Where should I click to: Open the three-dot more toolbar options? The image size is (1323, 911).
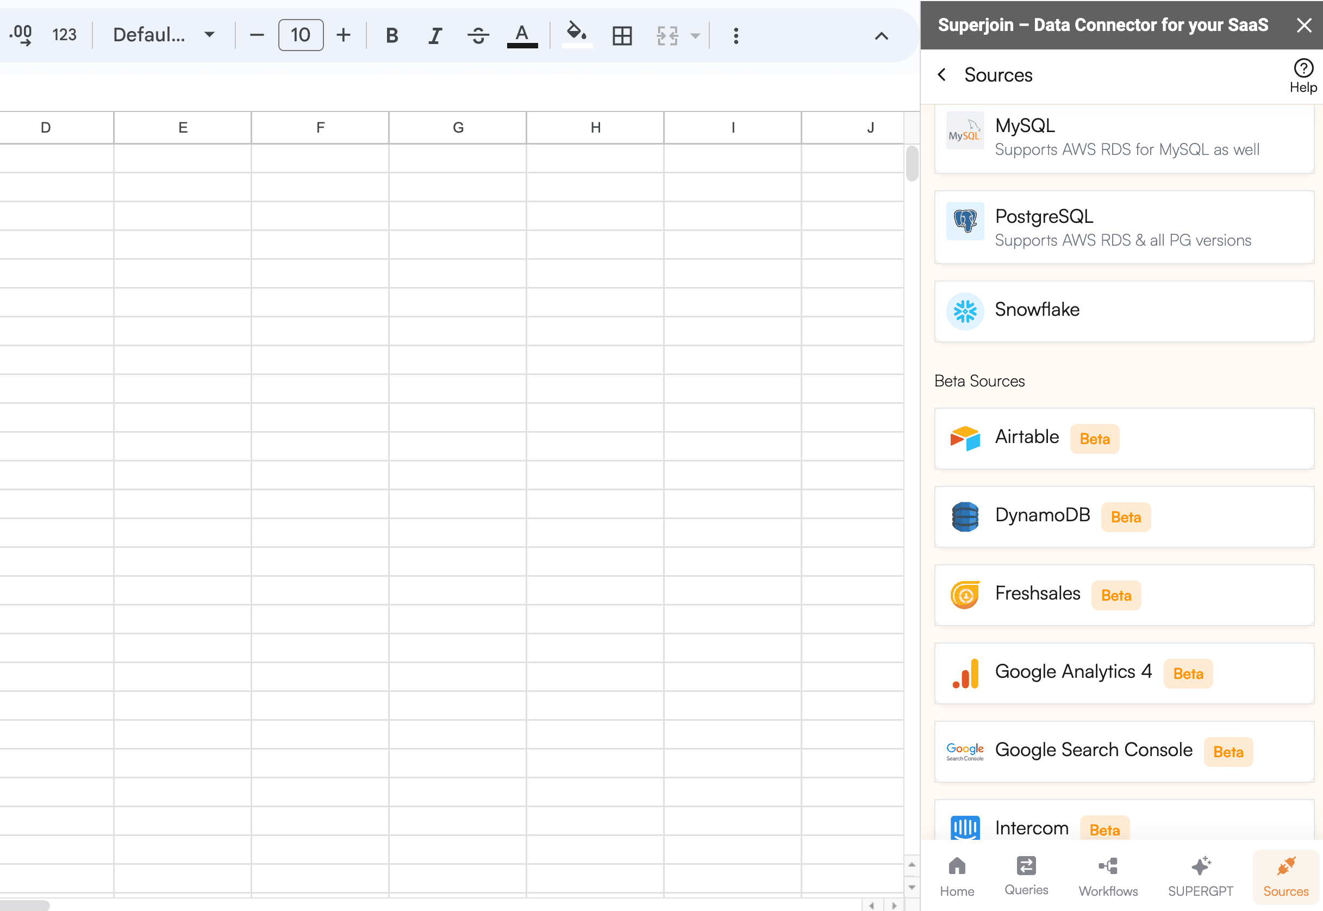point(736,35)
